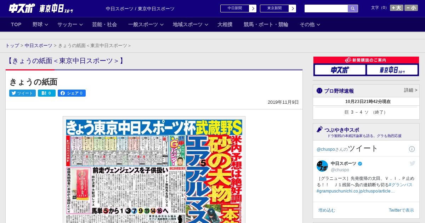Viewport: 425px width, 223px height.
Task: Click Twitterで表示 link
Action: tap(401, 210)
